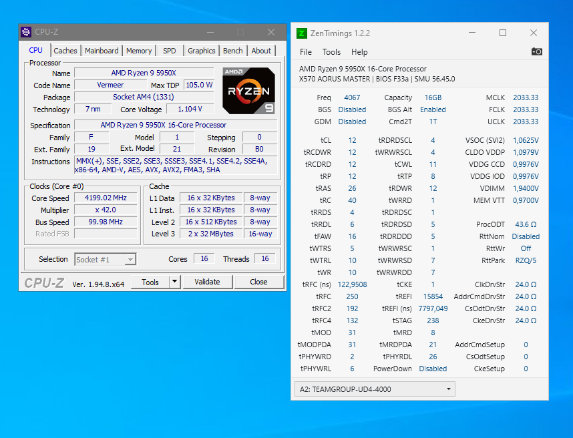Select the CPU tab in CPU-Z

pos(36,50)
